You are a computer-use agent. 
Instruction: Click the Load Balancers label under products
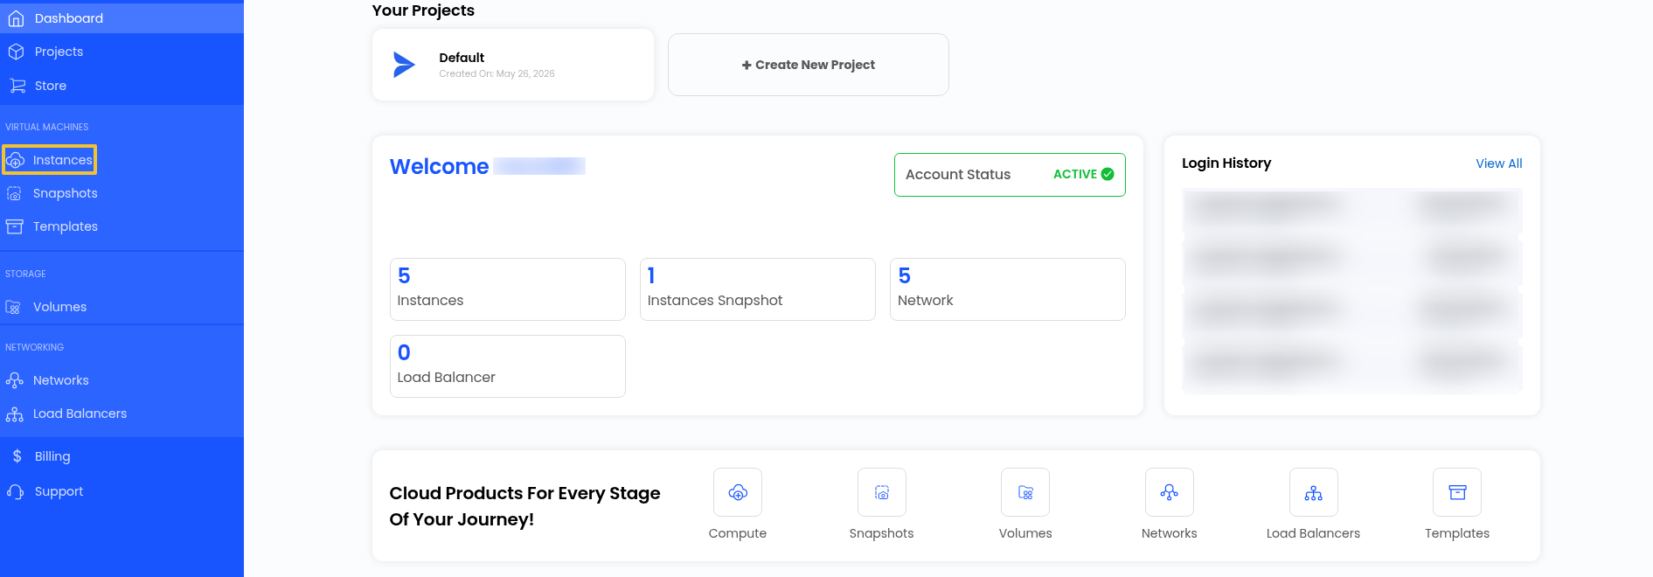coord(1314,533)
